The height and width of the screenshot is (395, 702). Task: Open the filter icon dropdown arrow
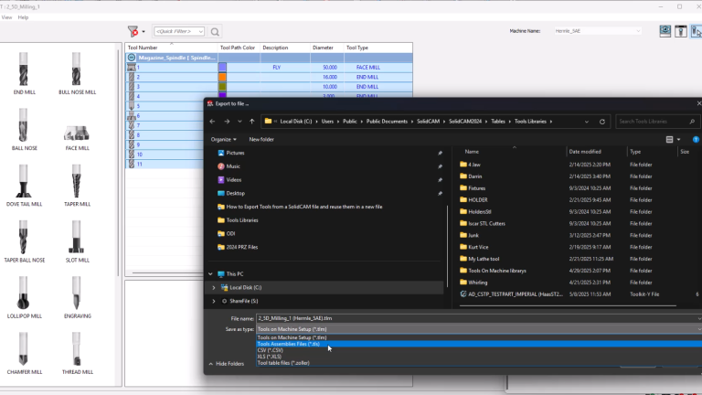click(144, 32)
